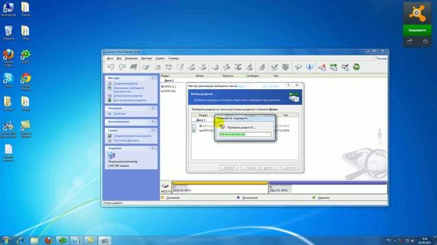Click the floppy icon beside Создание загрузочных дисков
The width and height of the screenshot is (437, 245).
coord(110,136)
